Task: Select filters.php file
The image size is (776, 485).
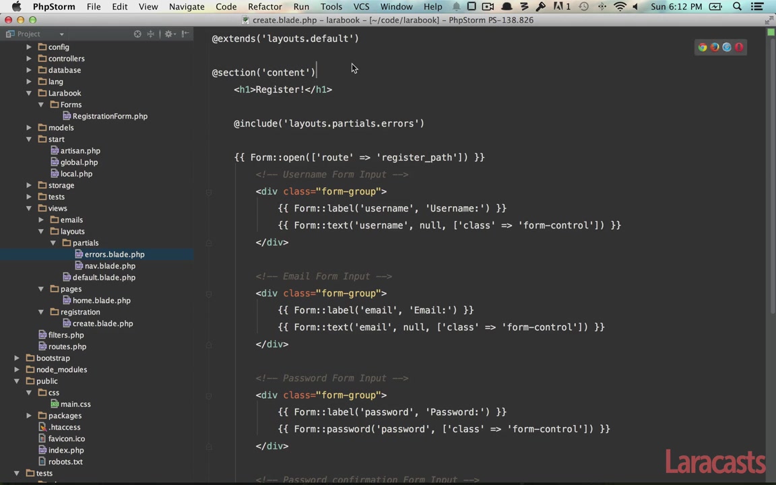Action: click(66, 335)
